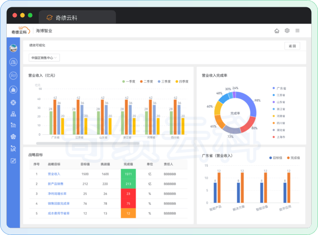This screenshot has height=235, width=318.
Task: Open the bar chart sidebar icon
Action: (13, 90)
